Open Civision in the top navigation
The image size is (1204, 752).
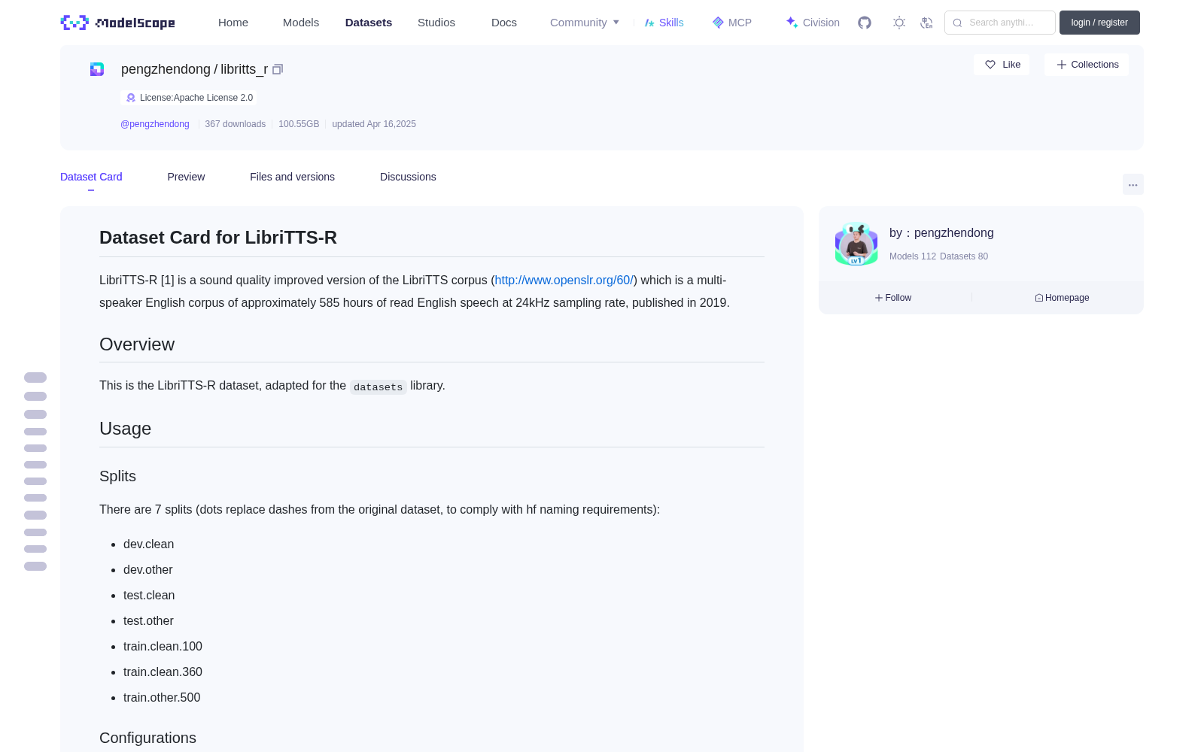pos(813,23)
